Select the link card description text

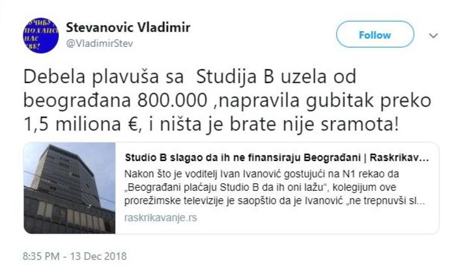(275, 187)
